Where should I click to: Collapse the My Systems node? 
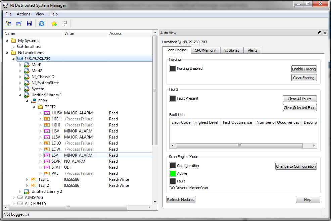[7, 41]
